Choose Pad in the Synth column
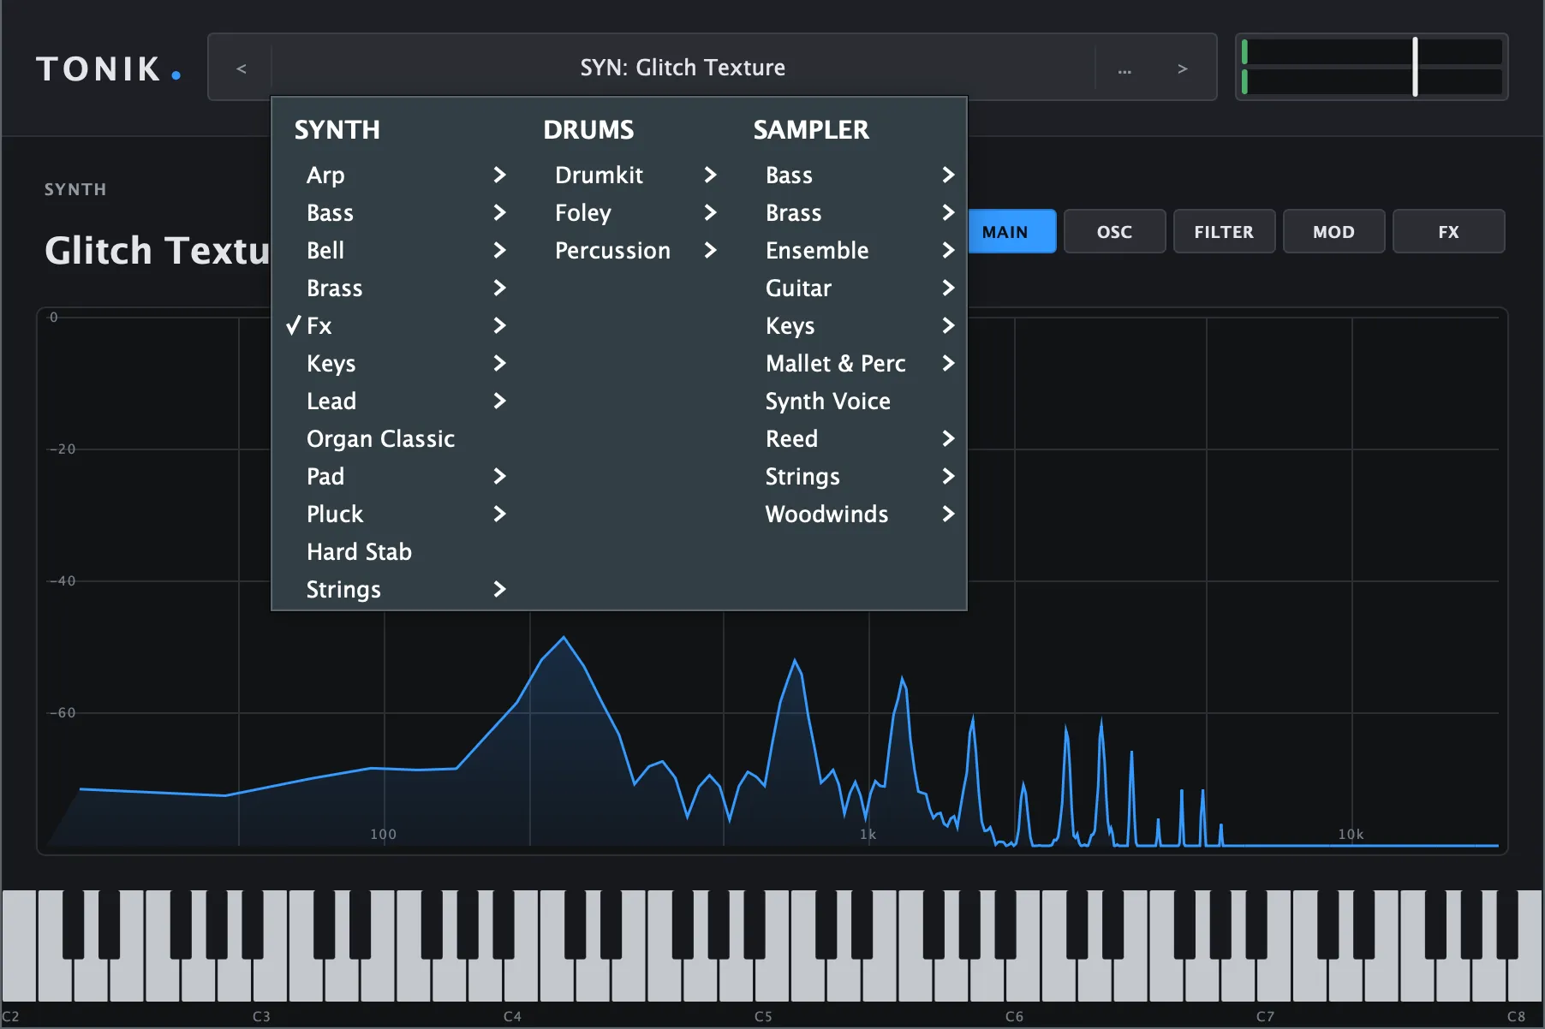 325,476
